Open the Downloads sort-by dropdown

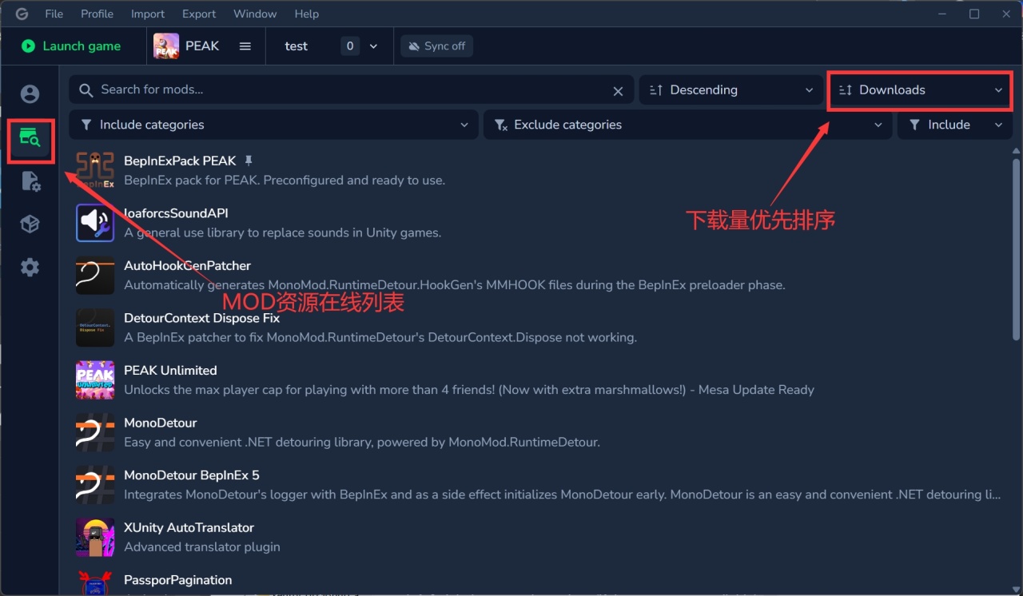pyautogui.click(x=920, y=90)
